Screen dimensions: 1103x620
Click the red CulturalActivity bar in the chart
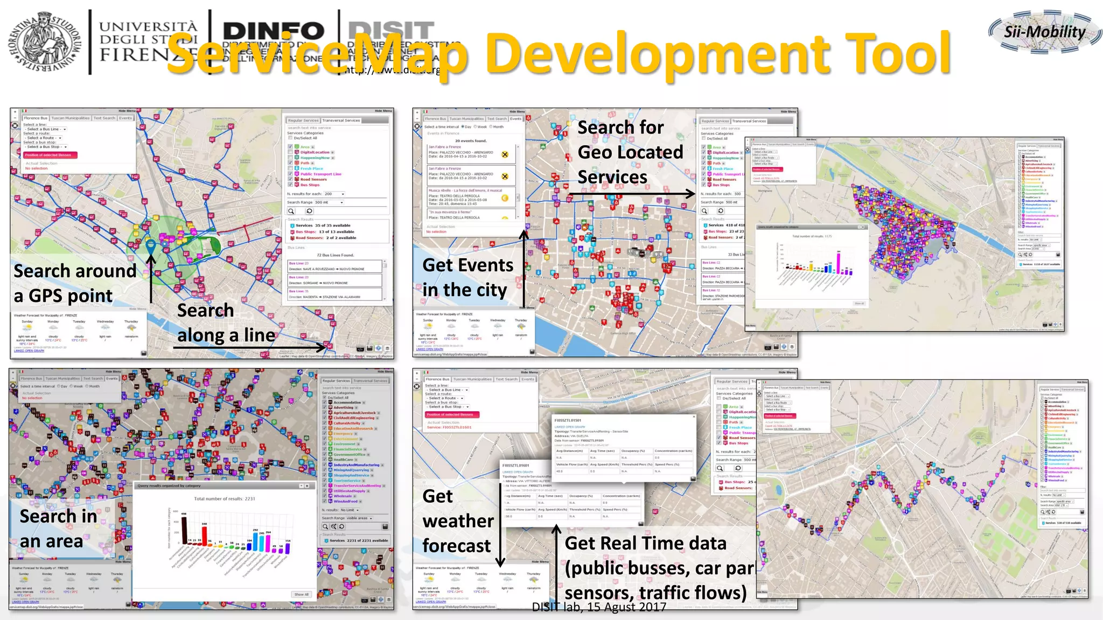pos(204,536)
